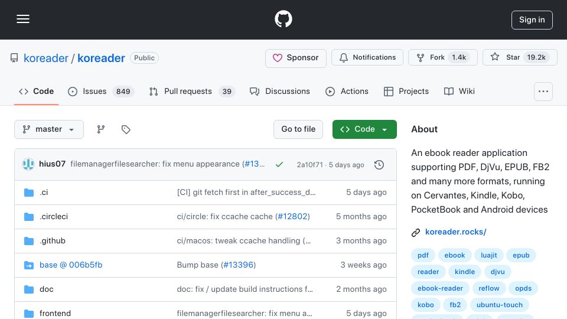Viewport: 567px width, 319px height.
Task: Click the djvu topic tag
Action: (x=497, y=272)
